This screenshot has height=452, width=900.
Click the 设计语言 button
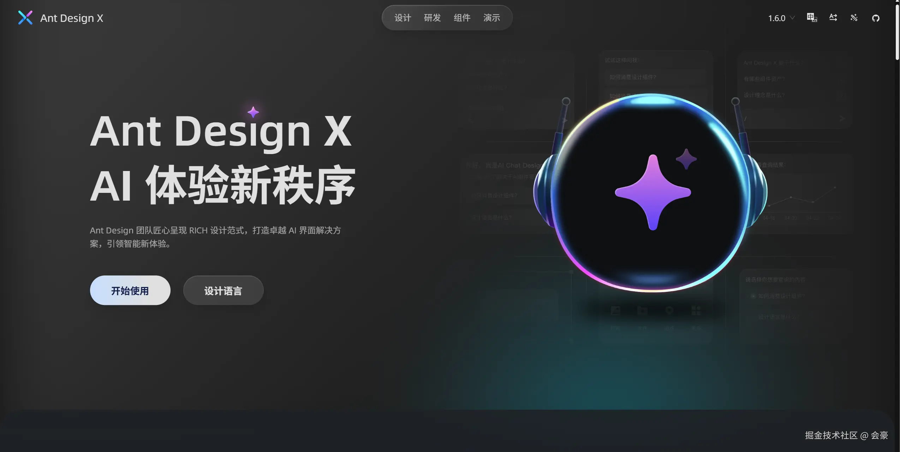pyautogui.click(x=223, y=290)
